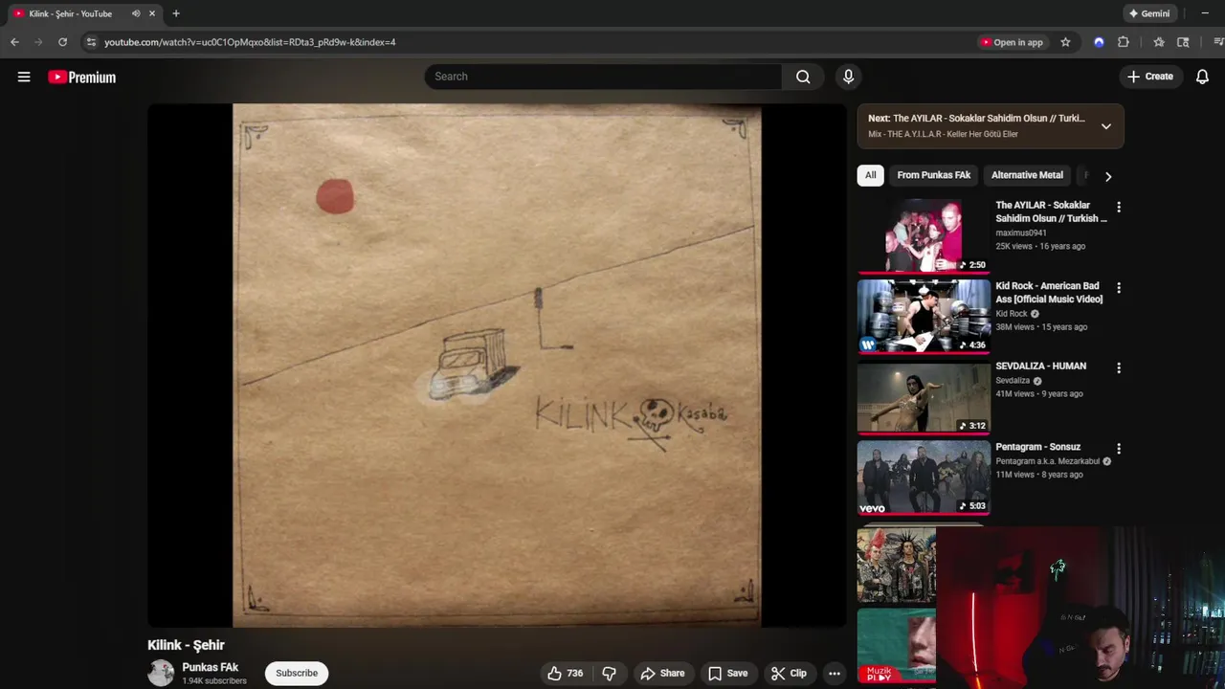The image size is (1225, 689).
Task: Select the All filter chip
Action: [x=870, y=175]
